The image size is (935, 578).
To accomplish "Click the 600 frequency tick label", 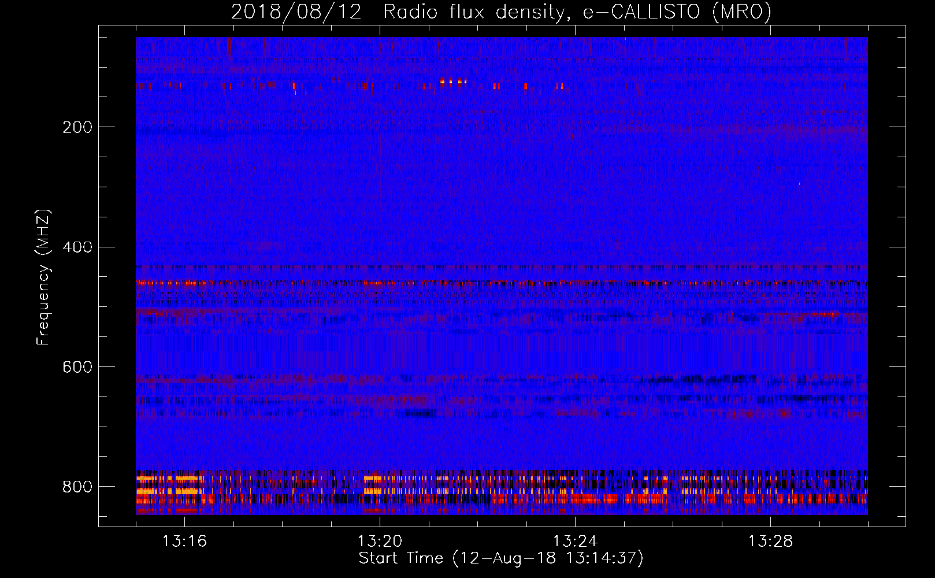I will [77, 368].
